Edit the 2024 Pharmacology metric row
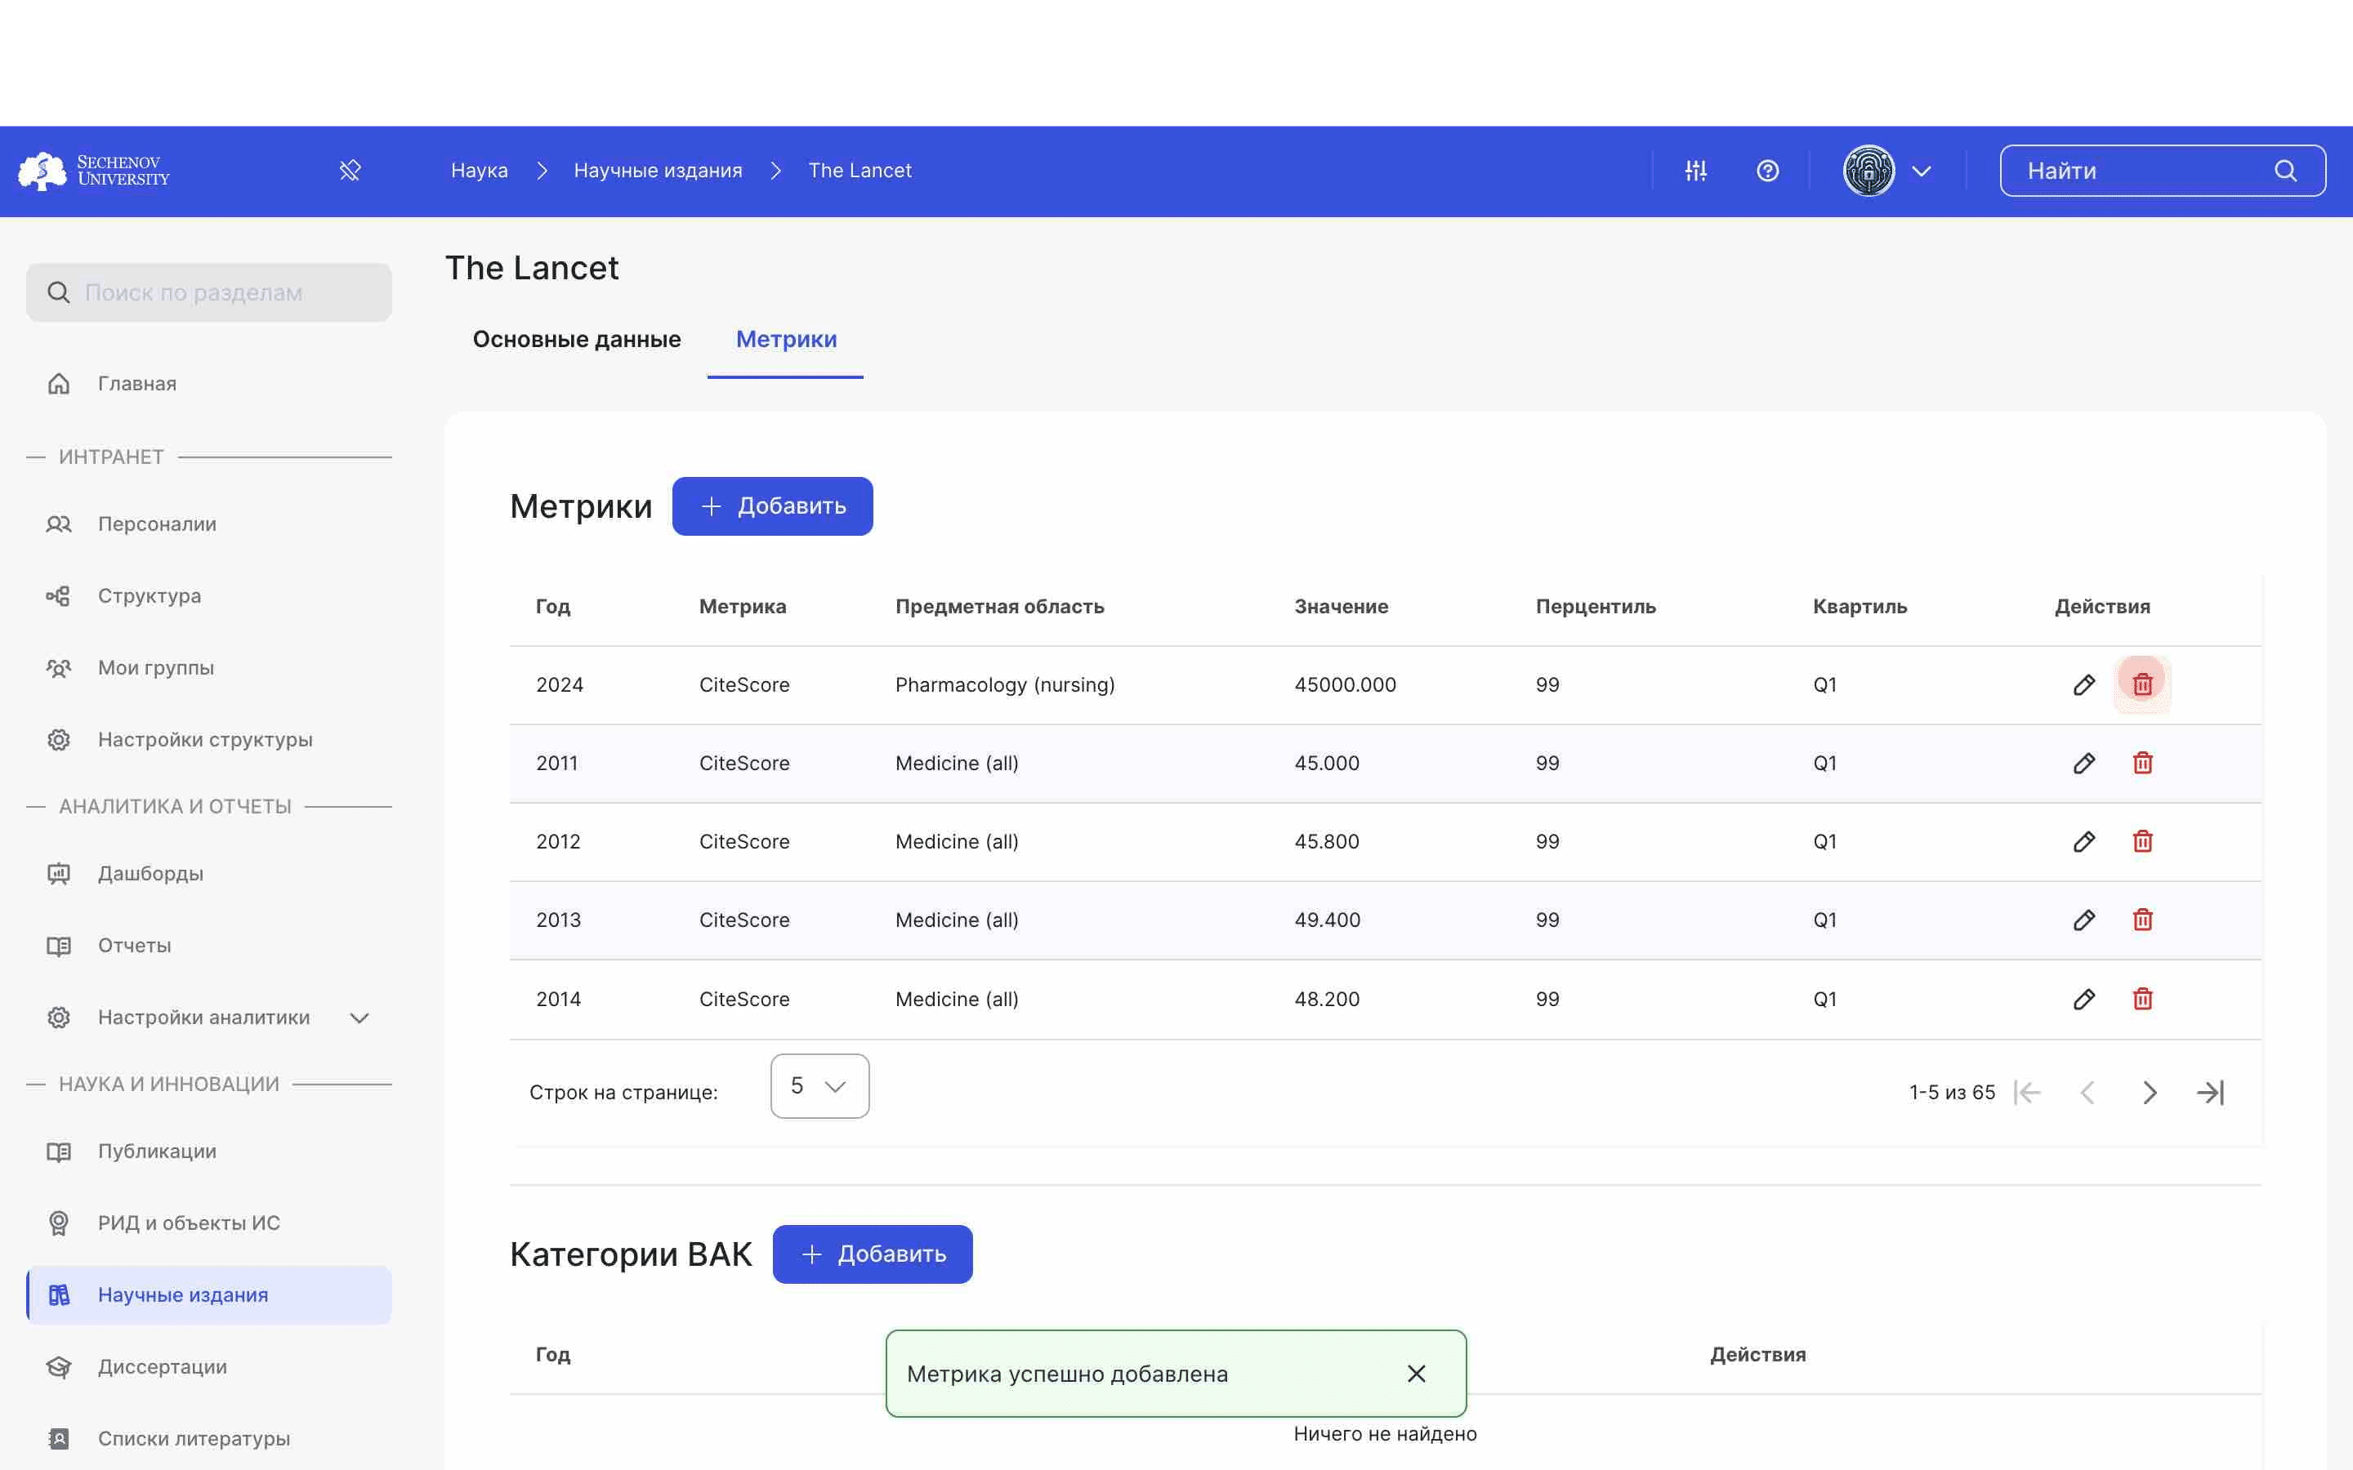Screen dimensions: 2353x1470 pos(2083,685)
